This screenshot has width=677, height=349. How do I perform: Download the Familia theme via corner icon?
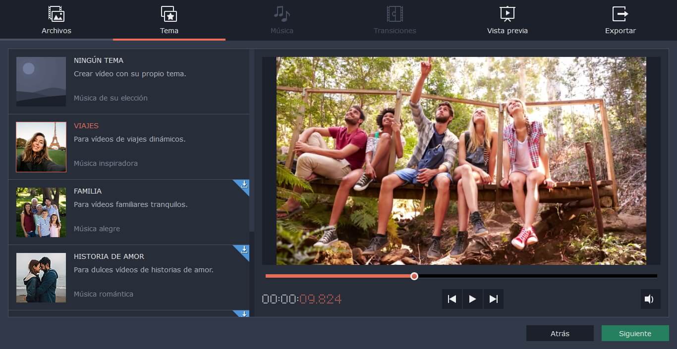(x=244, y=185)
